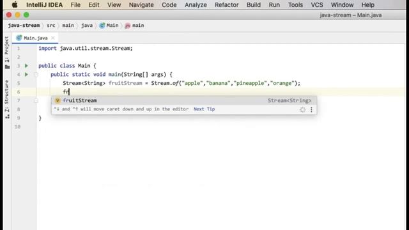
Task: Click the variable icon beside fruitStream
Action: [58, 100]
